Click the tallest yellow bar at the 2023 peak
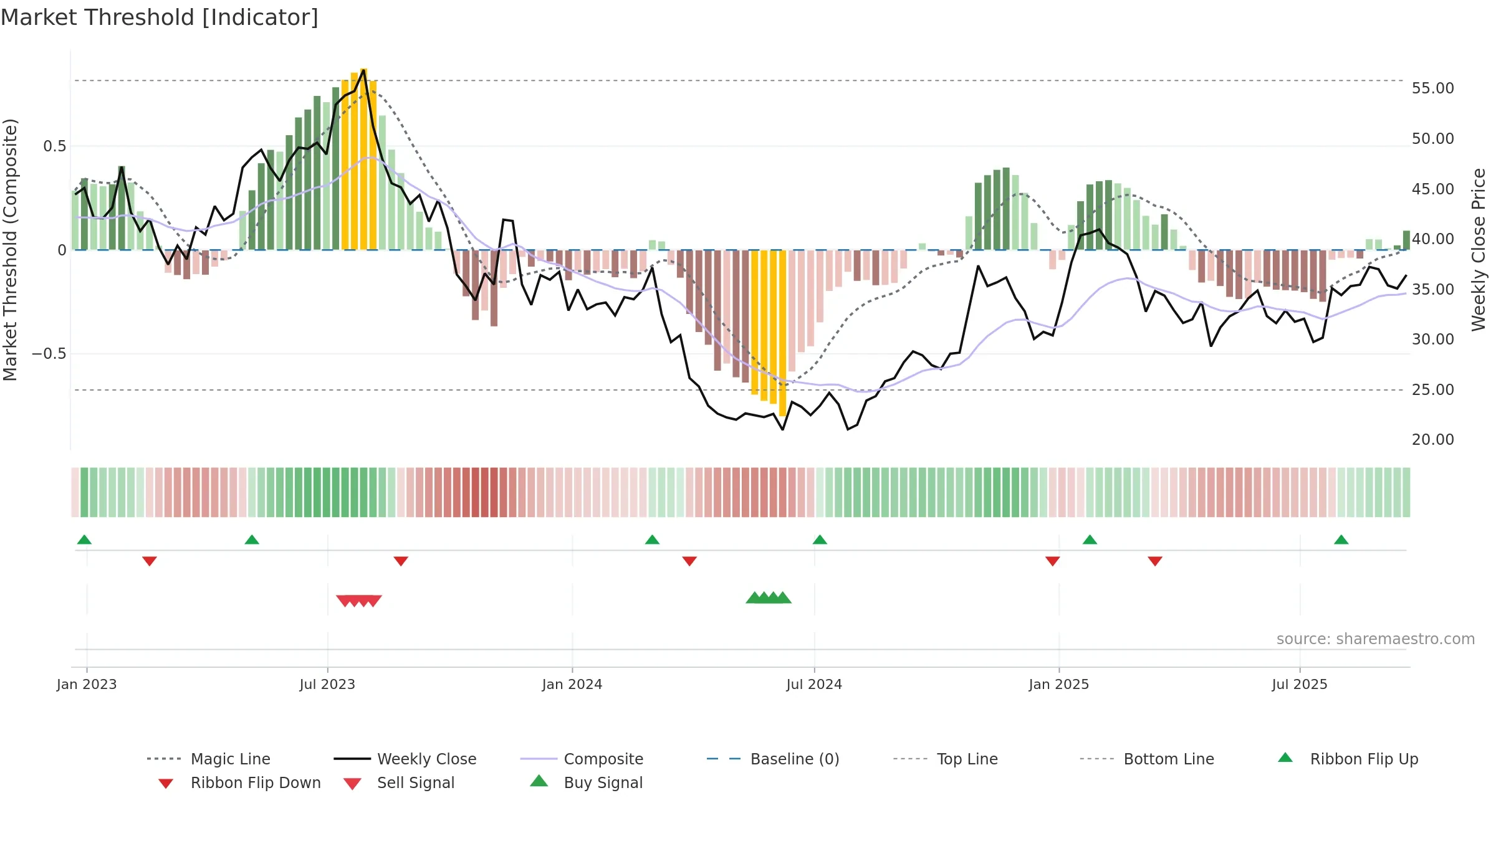This screenshot has width=1496, height=841. pyautogui.click(x=363, y=159)
